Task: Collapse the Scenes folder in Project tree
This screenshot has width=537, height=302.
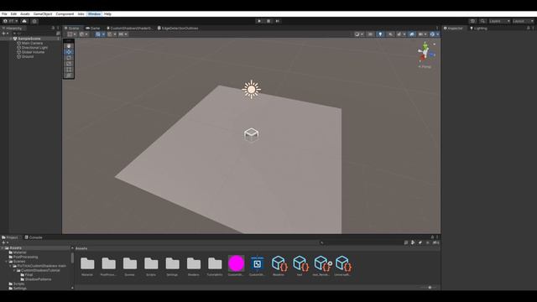Action: coord(7,261)
